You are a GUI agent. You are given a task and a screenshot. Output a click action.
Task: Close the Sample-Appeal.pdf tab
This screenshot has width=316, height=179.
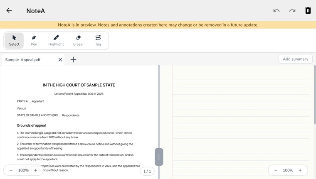[60, 60]
